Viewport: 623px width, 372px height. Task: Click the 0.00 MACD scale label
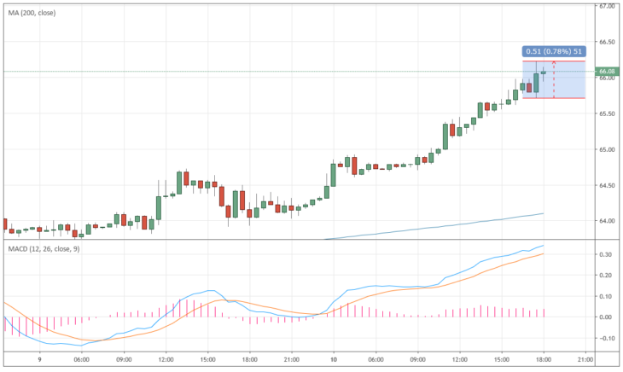click(x=606, y=317)
